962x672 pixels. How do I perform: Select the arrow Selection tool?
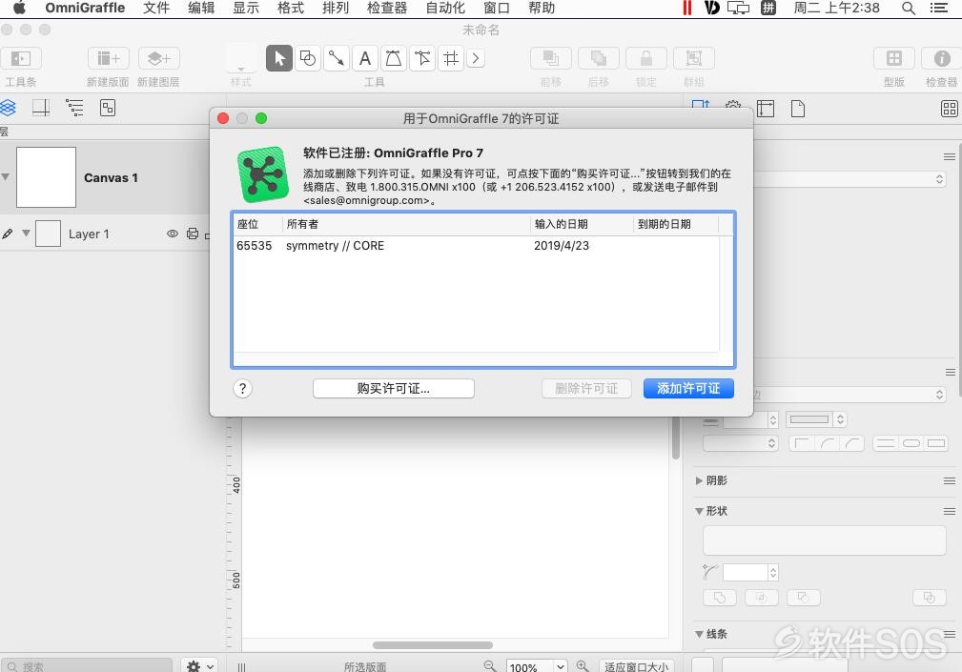pyautogui.click(x=279, y=58)
